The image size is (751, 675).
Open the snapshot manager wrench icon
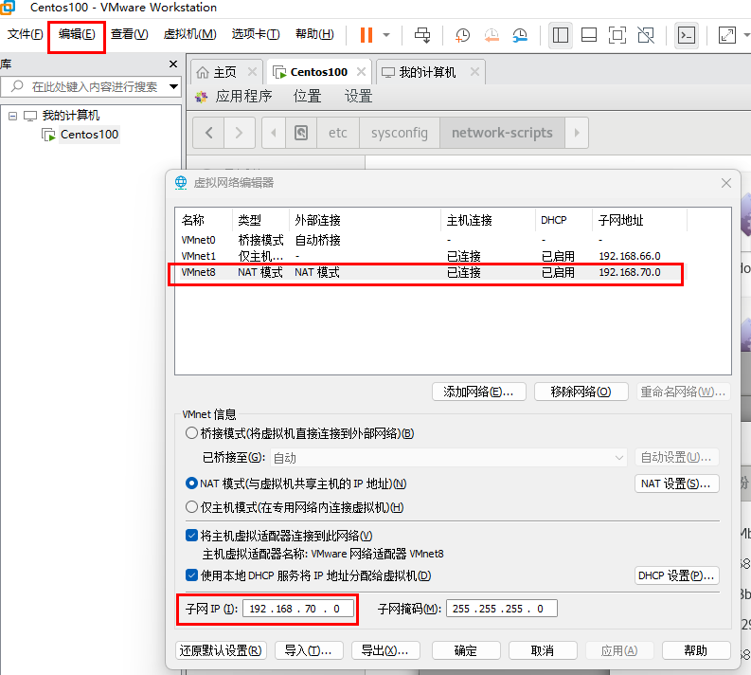pyautogui.click(x=520, y=35)
